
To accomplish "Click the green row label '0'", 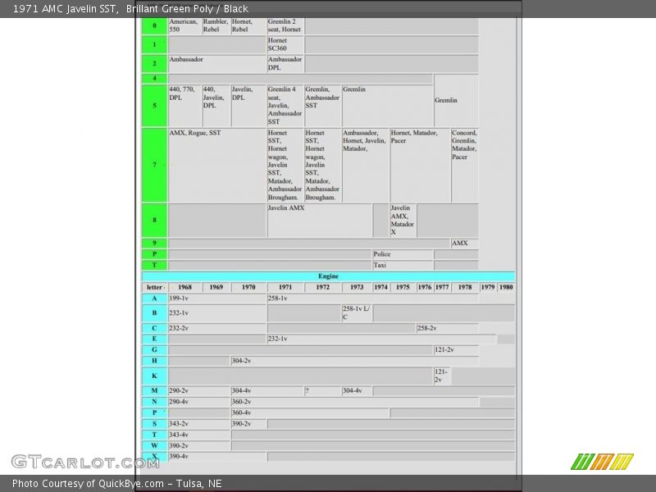I will pyautogui.click(x=154, y=26).
